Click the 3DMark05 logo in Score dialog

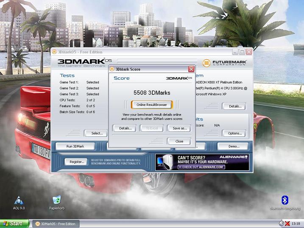(179, 78)
